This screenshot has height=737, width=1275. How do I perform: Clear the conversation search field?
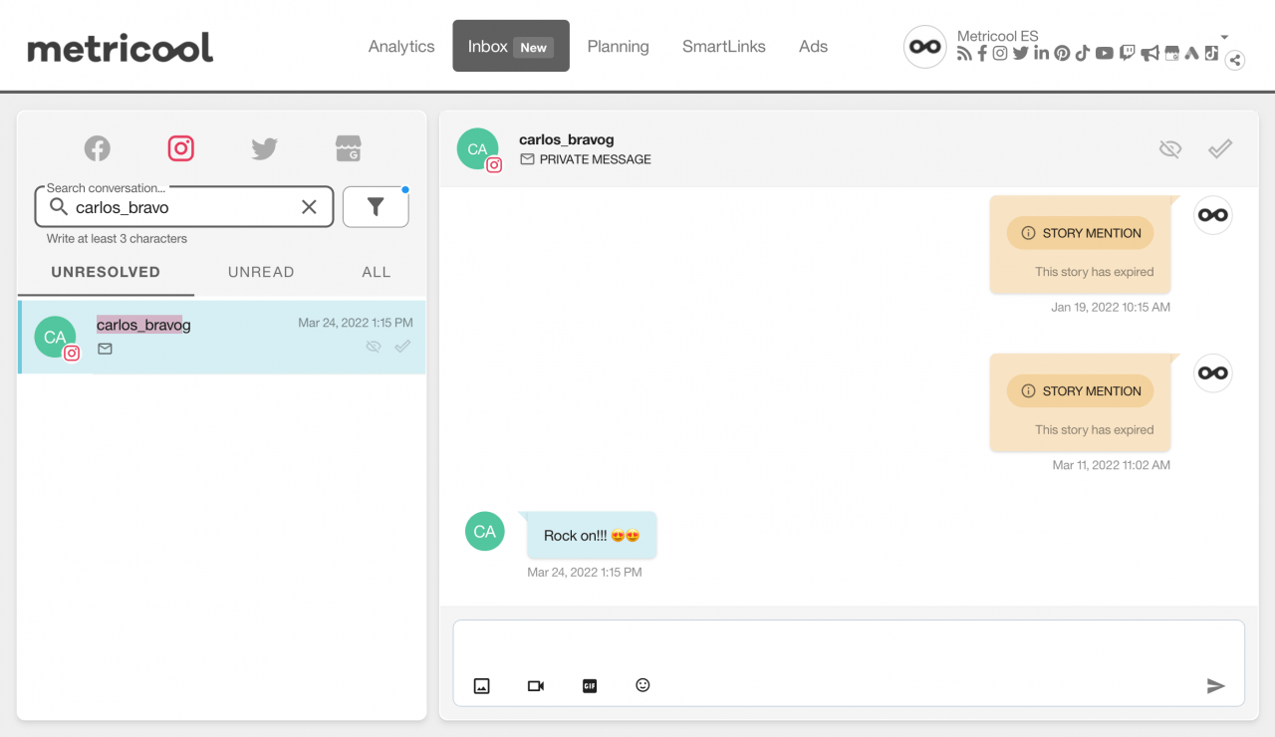pyautogui.click(x=309, y=206)
